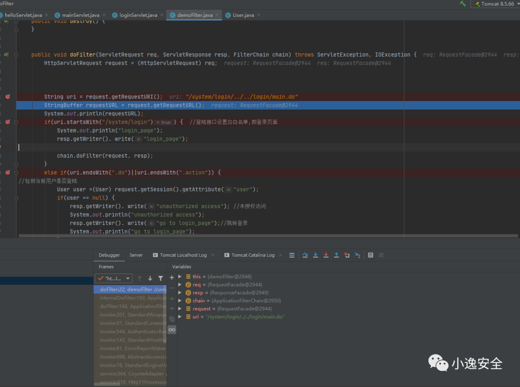Image resolution: width=520 pixels, height=387 pixels.
Task: Click the green Build hammer icon
Action: pos(463,4)
